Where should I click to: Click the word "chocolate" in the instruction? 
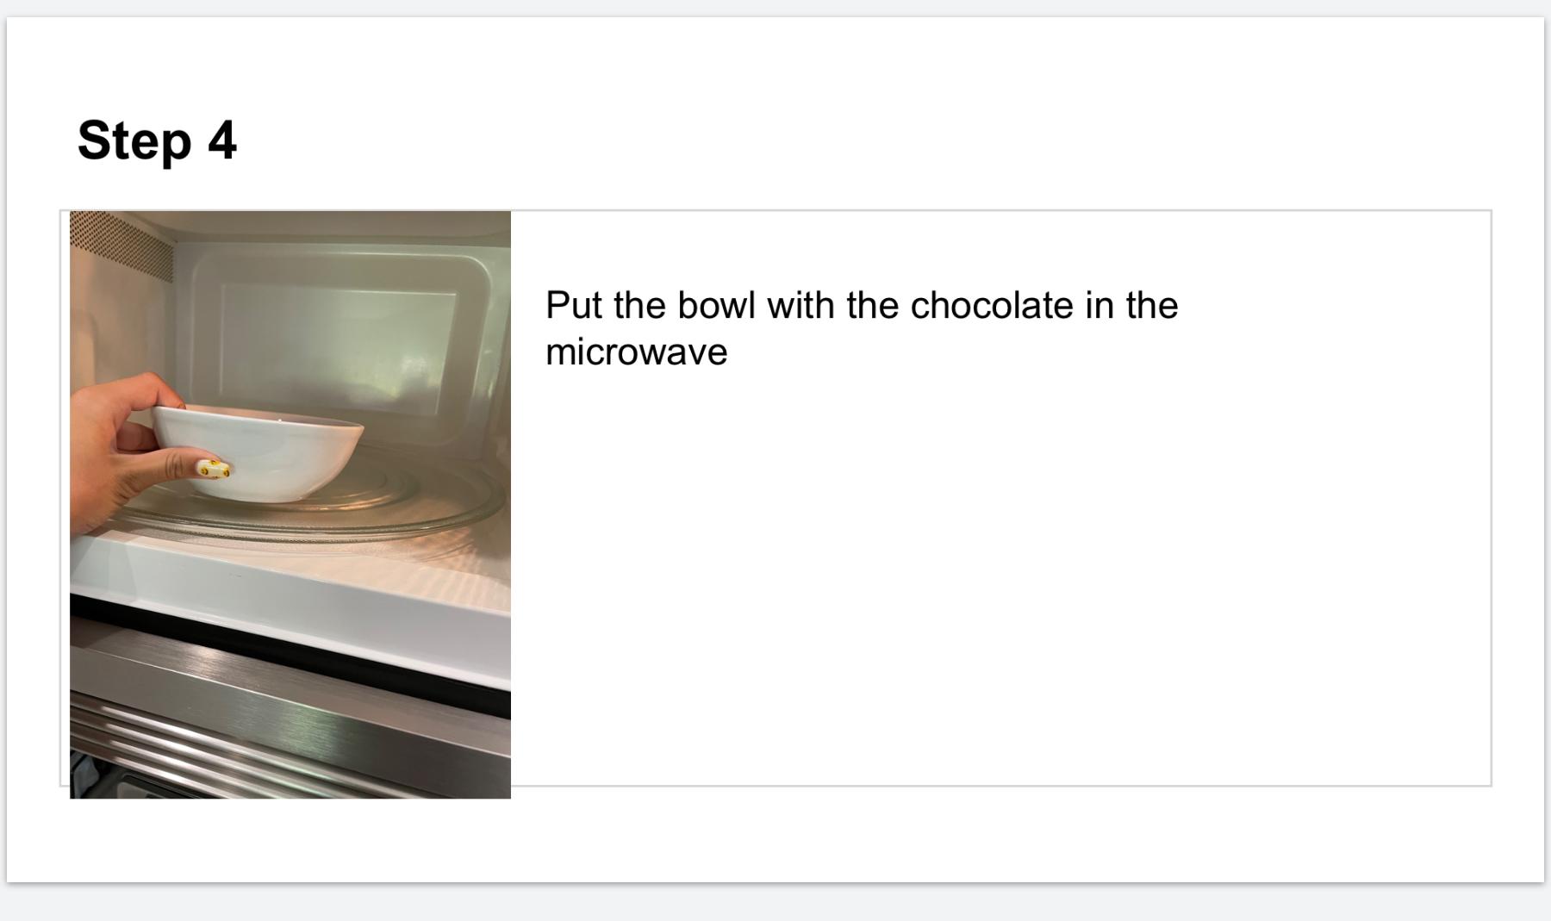991,306
